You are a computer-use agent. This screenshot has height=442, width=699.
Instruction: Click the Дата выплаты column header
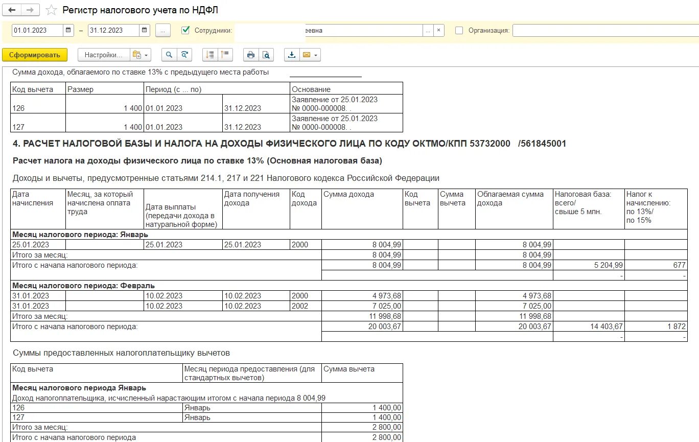(183, 209)
